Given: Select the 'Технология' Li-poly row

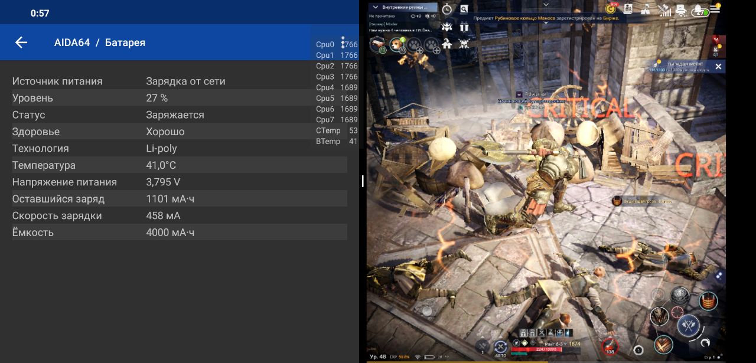Looking at the screenshot, I should point(180,148).
